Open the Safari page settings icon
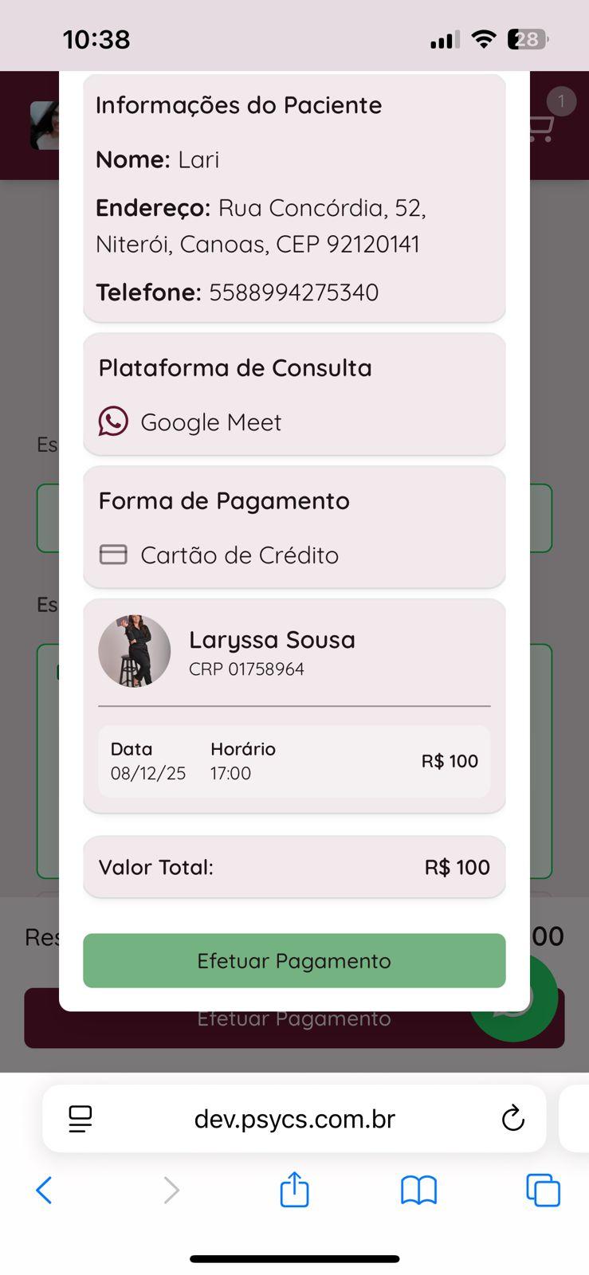The width and height of the screenshot is (589, 1275). (80, 1119)
